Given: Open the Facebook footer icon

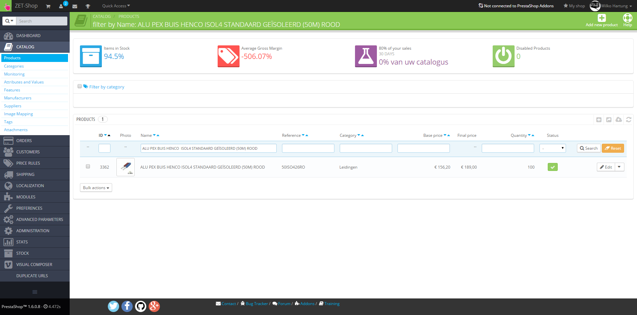Looking at the screenshot, I should point(127,306).
